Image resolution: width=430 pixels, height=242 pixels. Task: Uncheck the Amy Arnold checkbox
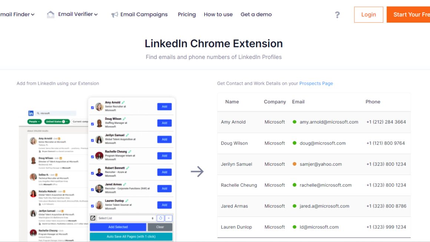pos(92,108)
